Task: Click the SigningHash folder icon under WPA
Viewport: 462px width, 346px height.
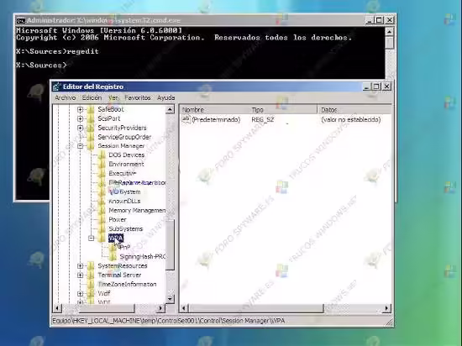Action: (113, 256)
